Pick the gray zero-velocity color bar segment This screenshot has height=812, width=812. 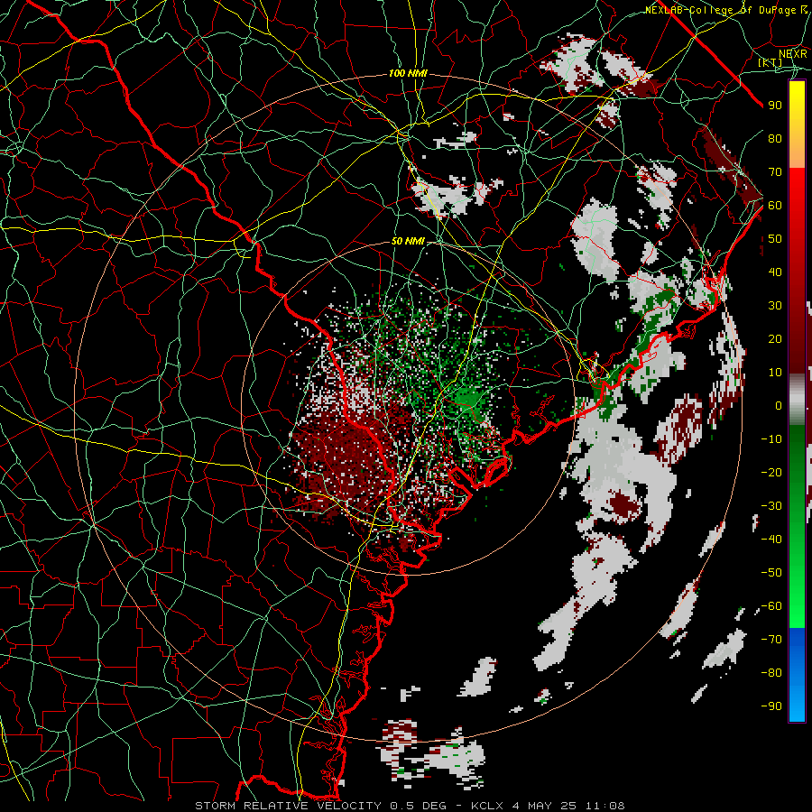[797, 399]
